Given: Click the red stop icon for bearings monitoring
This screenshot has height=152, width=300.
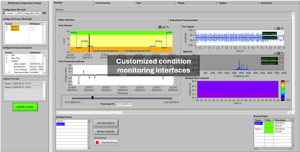Looking at the screenshot, I should click(x=97, y=142).
